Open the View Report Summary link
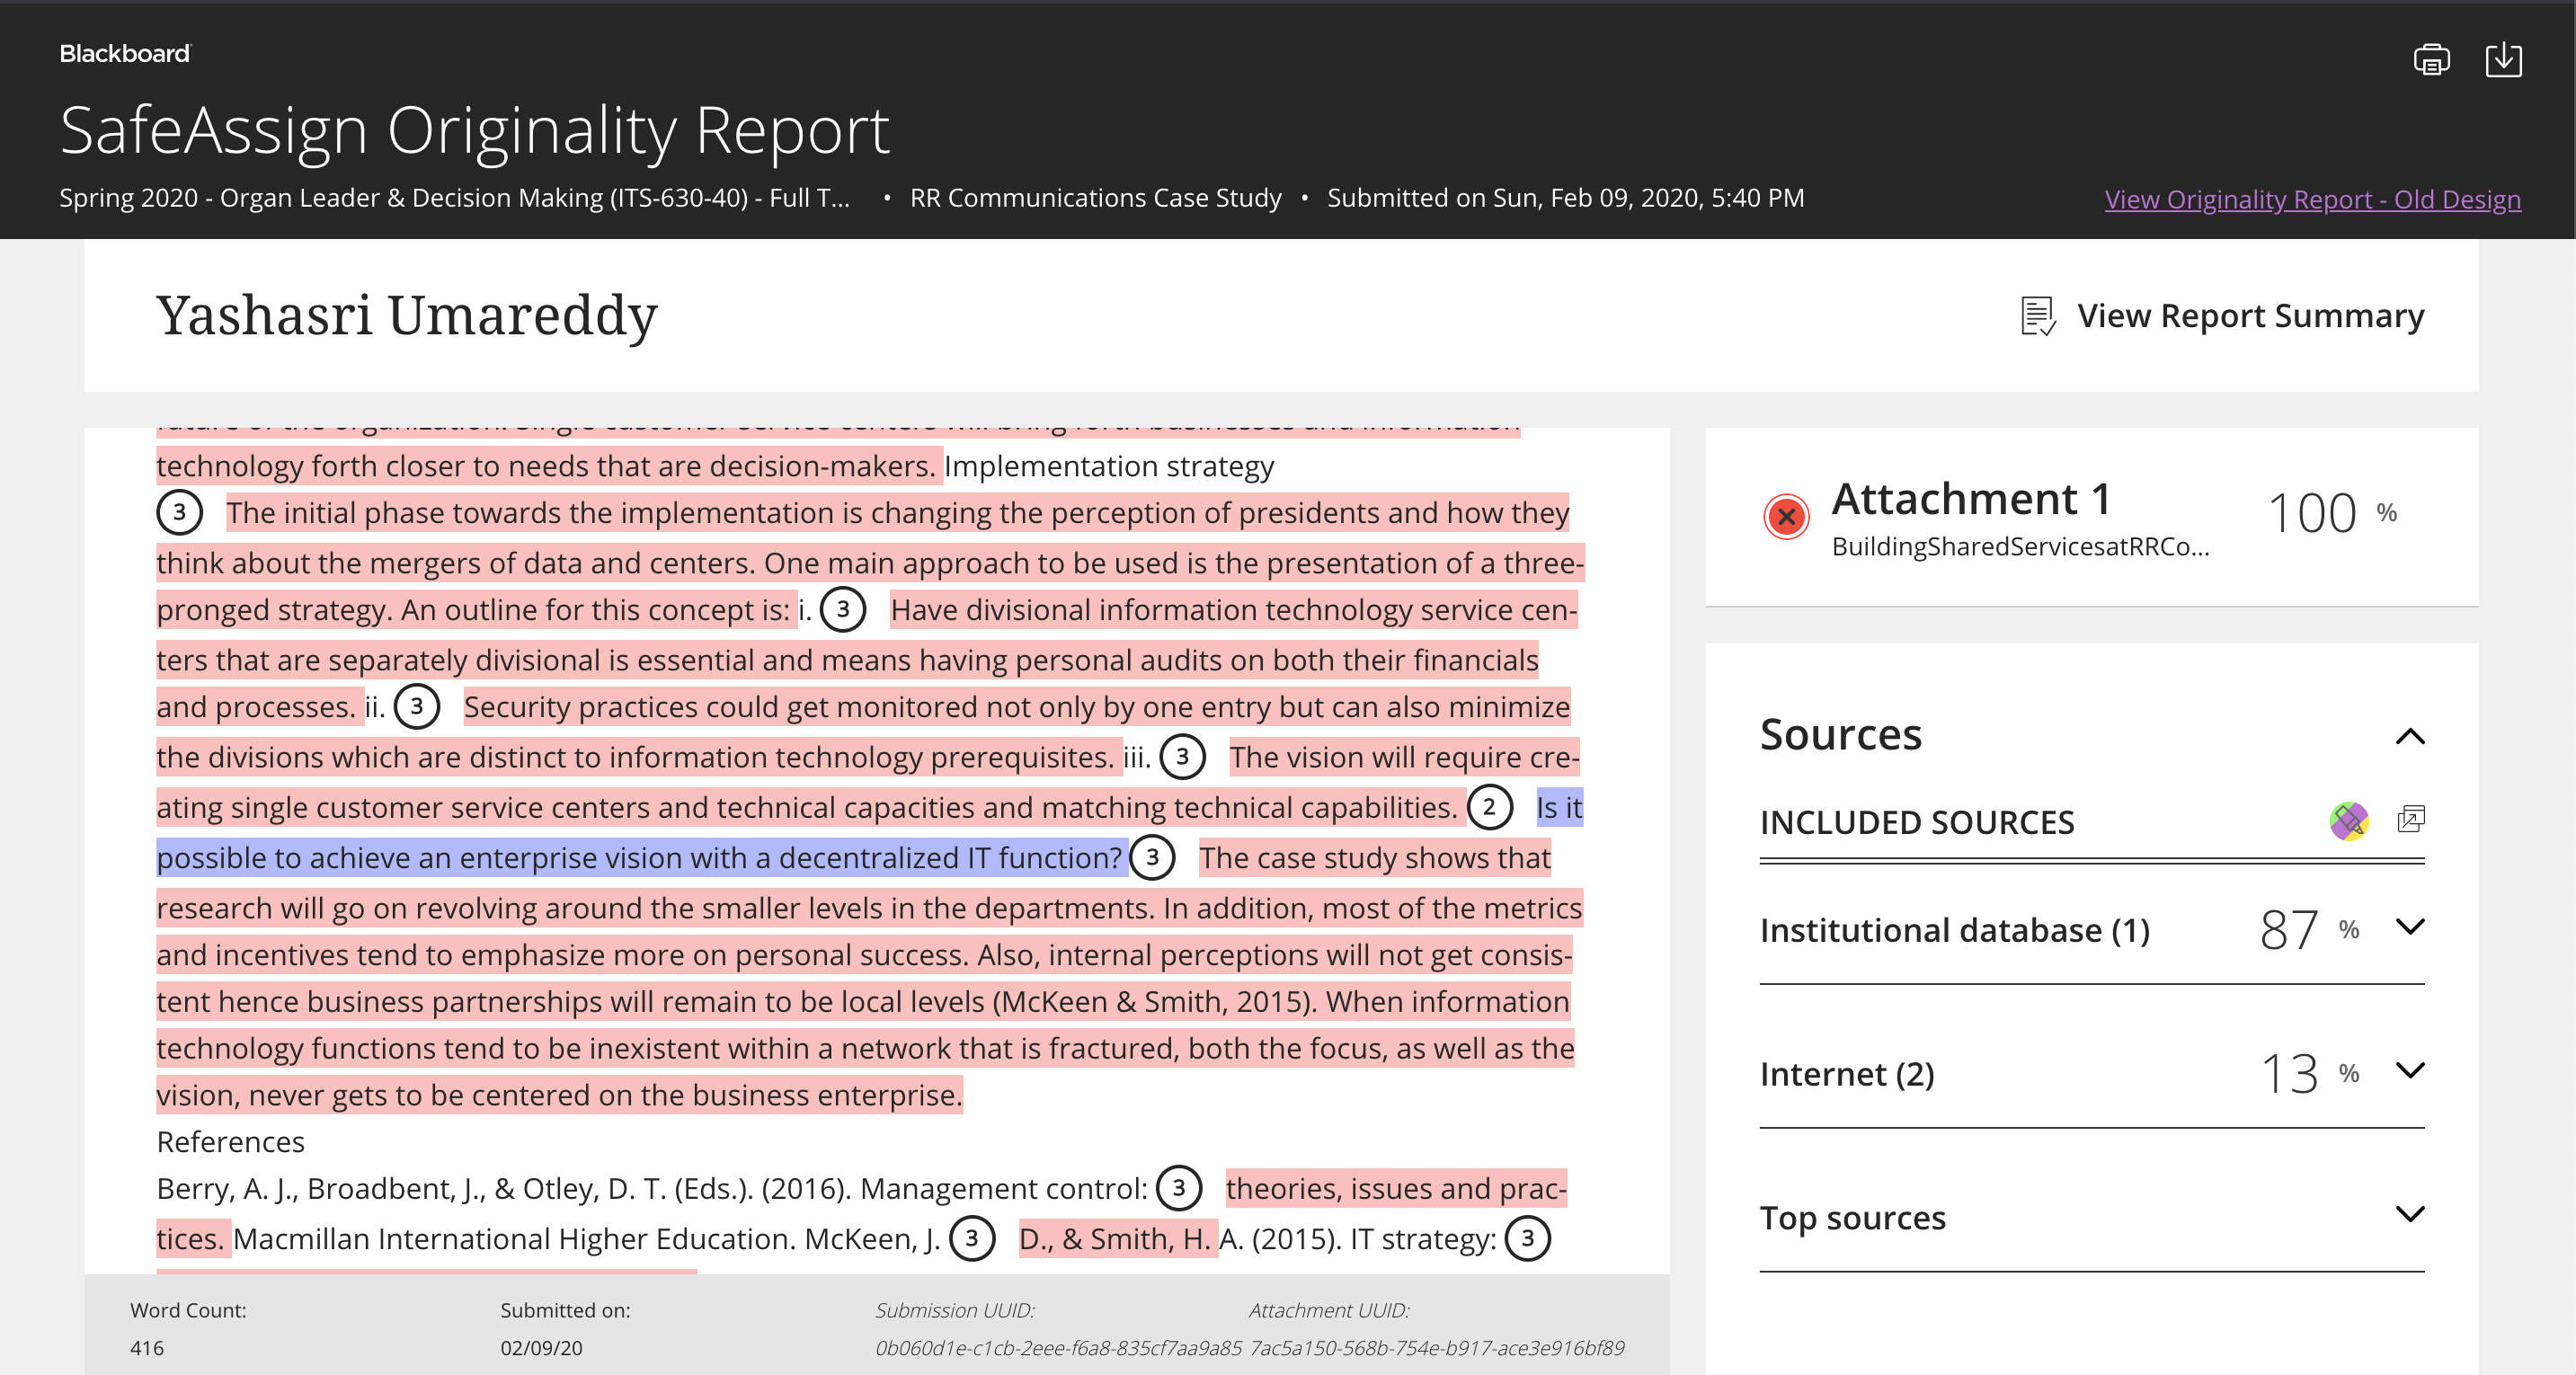This screenshot has width=2576, height=1375. pyautogui.click(x=2250, y=316)
